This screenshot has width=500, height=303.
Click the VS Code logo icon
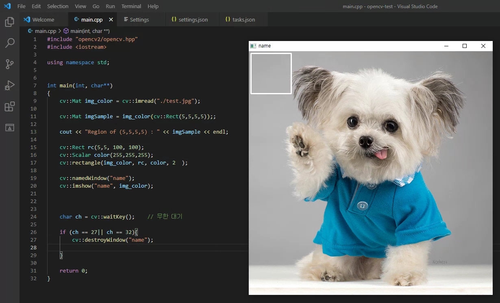tap(7, 6)
